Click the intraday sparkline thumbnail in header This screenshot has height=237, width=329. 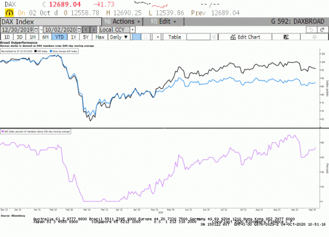coord(151,4)
